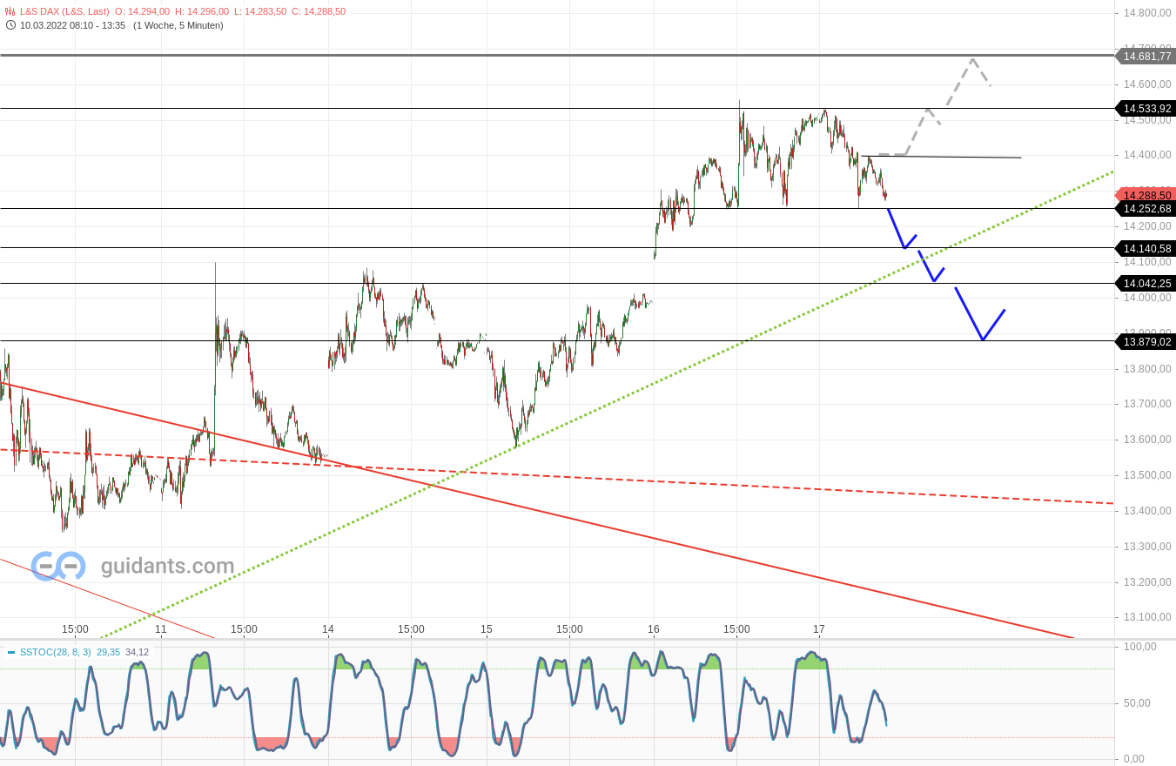Click the 14.400,00 price axis label
The height and width of the screenshot is (766, 1176).
pyautogui.click(x=1146, y=155)
